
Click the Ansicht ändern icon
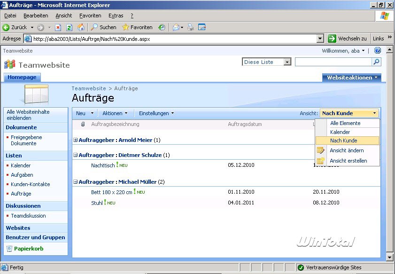click(x=321, y=150)
